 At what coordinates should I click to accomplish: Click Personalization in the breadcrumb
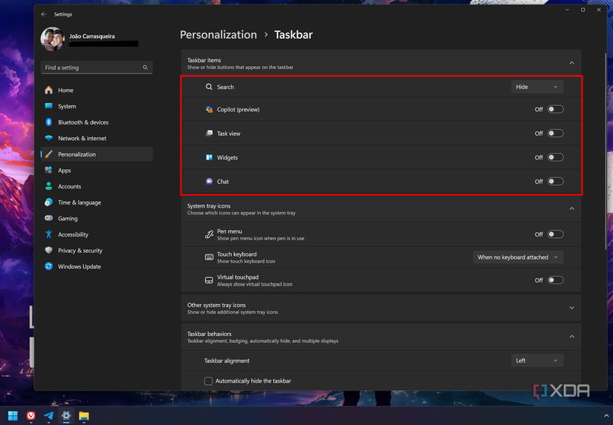tap(218, 35)
